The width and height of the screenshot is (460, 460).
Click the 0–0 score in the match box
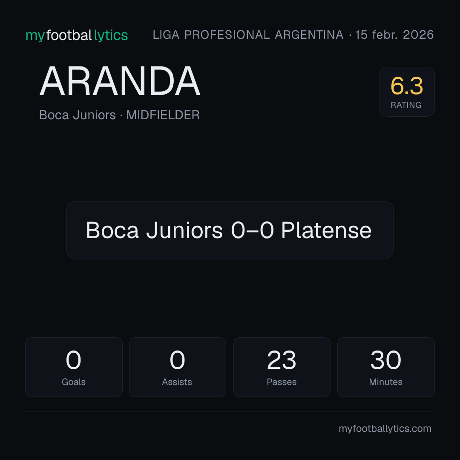(252, 230)
